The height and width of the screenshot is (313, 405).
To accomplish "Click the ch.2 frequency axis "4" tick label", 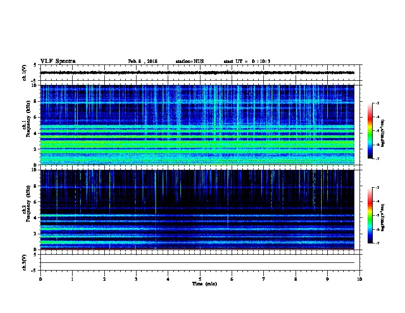I will [x=35, y=218].
